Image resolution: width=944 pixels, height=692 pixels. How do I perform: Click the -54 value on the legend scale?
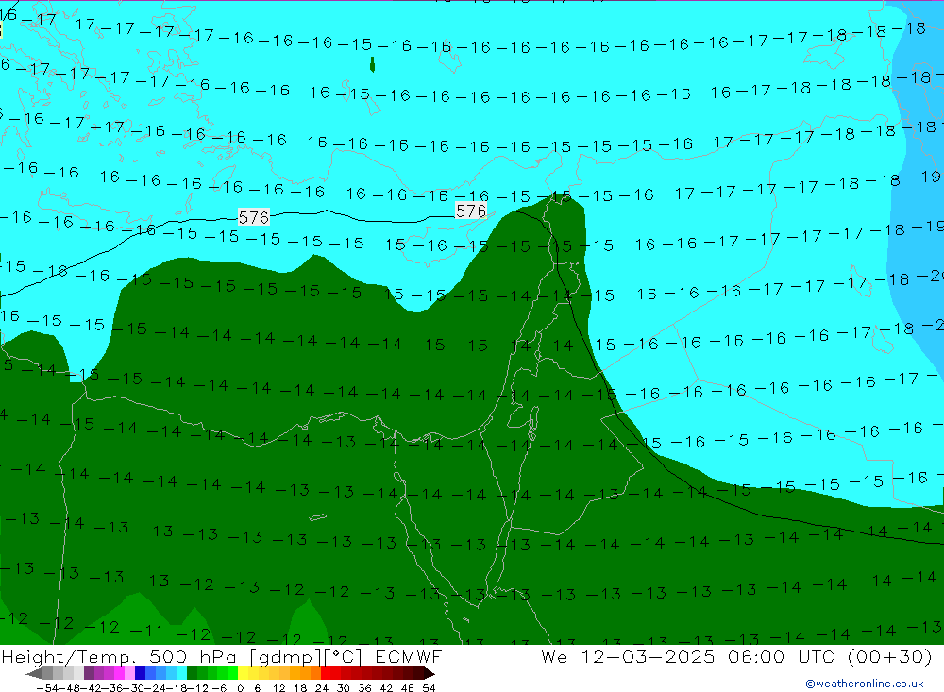[47, 688]
